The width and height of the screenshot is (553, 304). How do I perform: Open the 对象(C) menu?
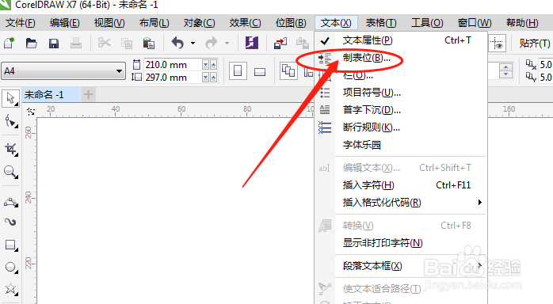[200, 23]
